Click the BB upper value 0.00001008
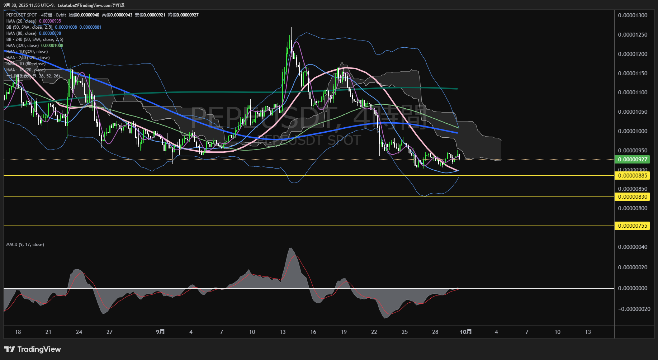The height and width of the screenshot is (360, 658). (66, 27)
